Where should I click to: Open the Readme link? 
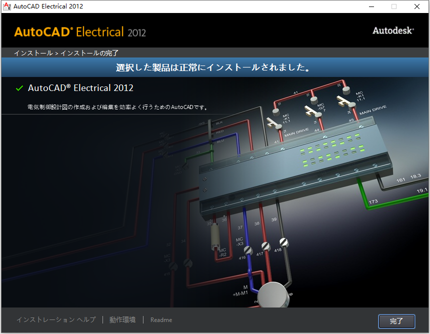pos(161,319)
